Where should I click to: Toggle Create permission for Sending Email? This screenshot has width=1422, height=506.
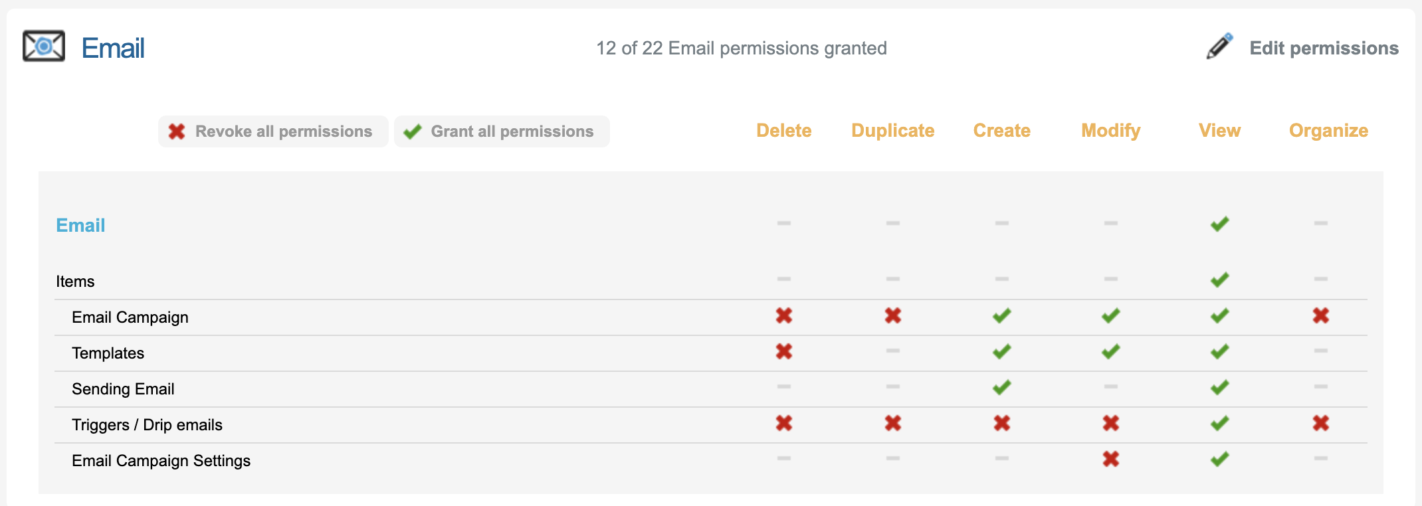pyautogui.click(x=1002, y=387)
